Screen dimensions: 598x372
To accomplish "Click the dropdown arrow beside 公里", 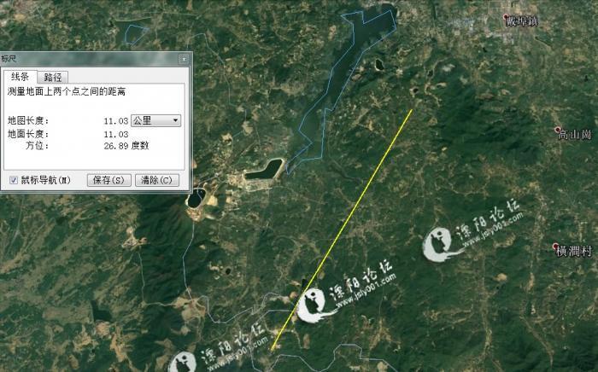I will pyautogui.click(x=175, y=120).
